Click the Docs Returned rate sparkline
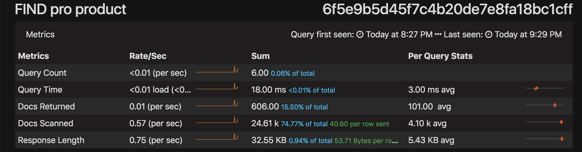 point(217,104)
